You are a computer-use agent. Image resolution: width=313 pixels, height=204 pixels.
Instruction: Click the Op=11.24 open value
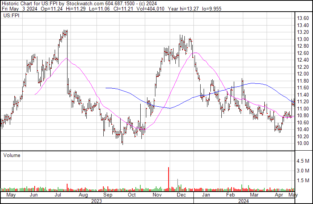(52, 9)
